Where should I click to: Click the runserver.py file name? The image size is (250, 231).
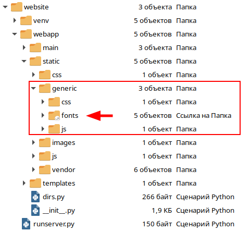point(54,224)
